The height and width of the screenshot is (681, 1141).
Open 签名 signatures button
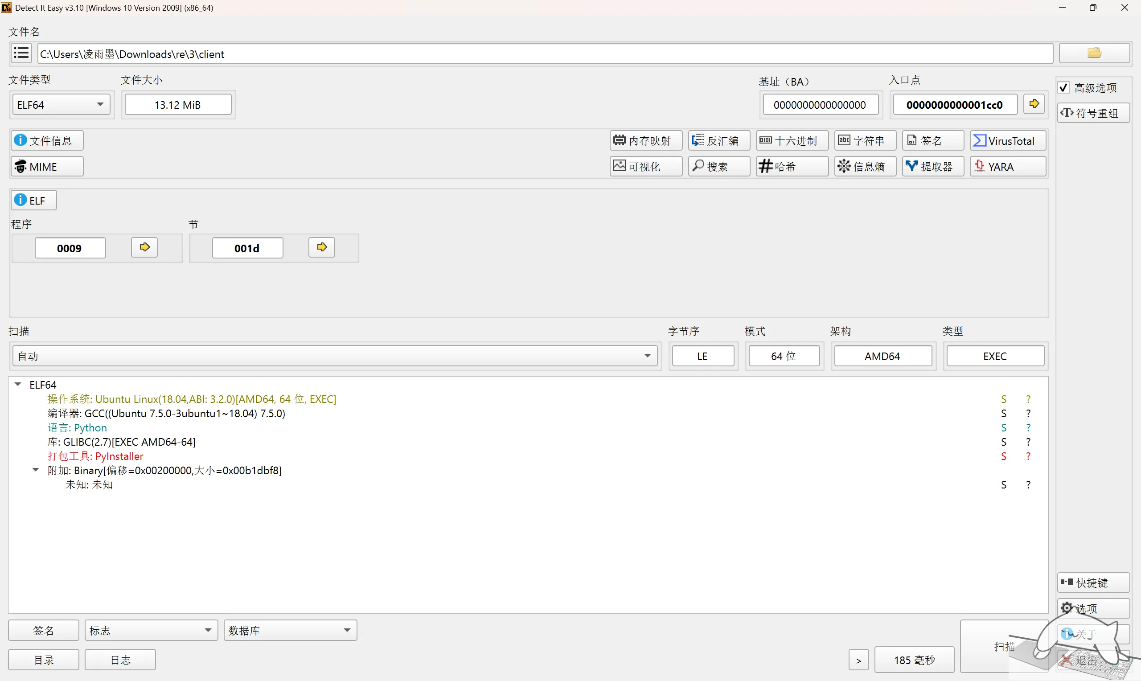tap(933, 140)
